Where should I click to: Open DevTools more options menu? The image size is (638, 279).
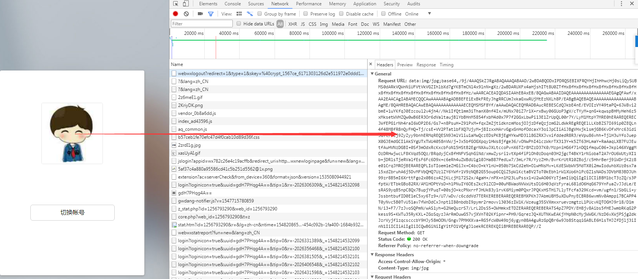pos(621,4)
